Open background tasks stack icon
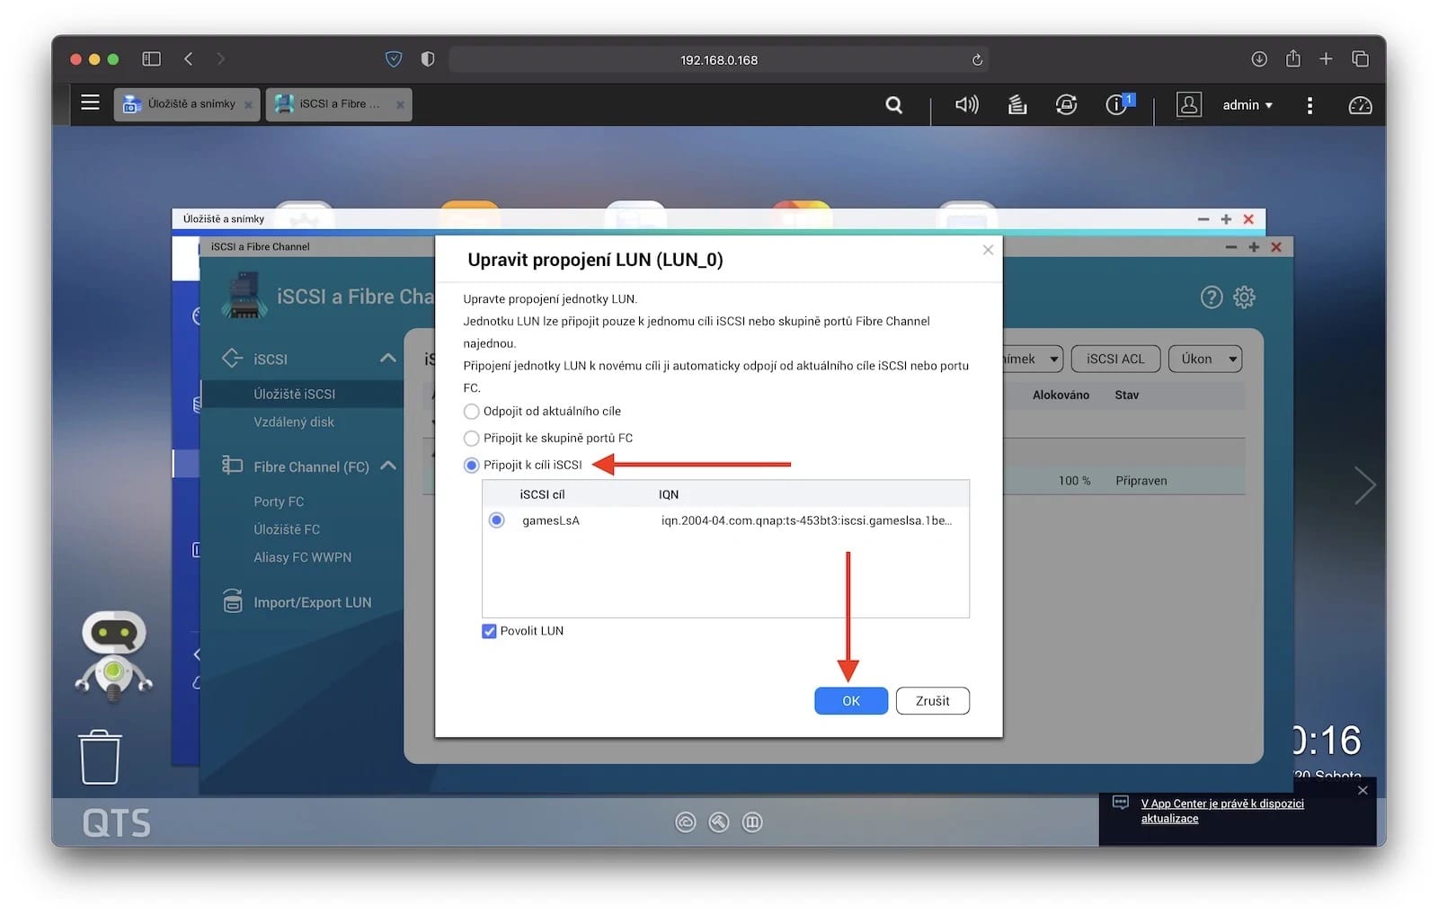 [x=1016, y=105]
